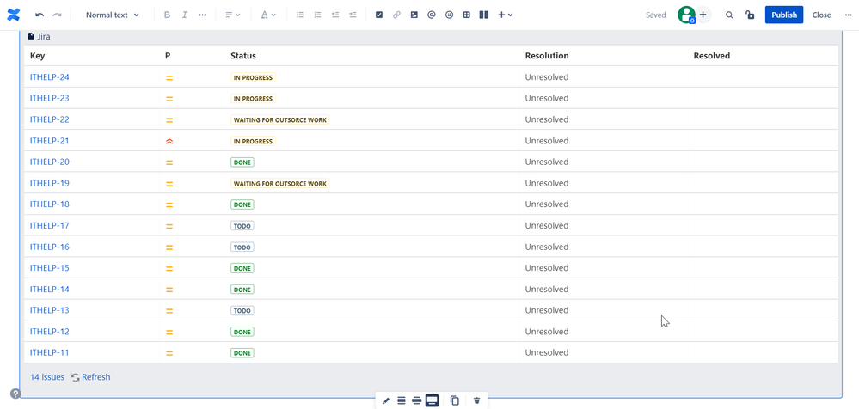
Task: Open the text color dropdown
Action: 268,15
